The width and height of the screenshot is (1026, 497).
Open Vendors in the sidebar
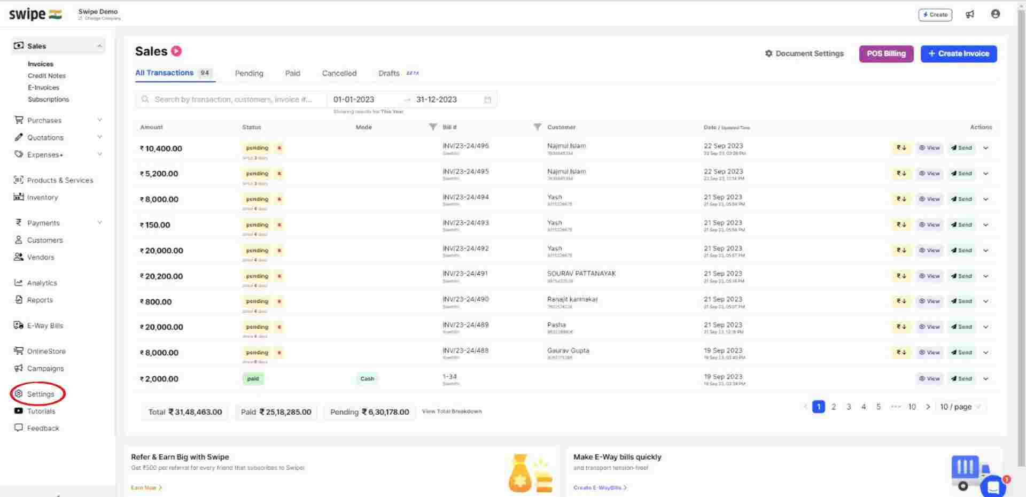(34, 258)
